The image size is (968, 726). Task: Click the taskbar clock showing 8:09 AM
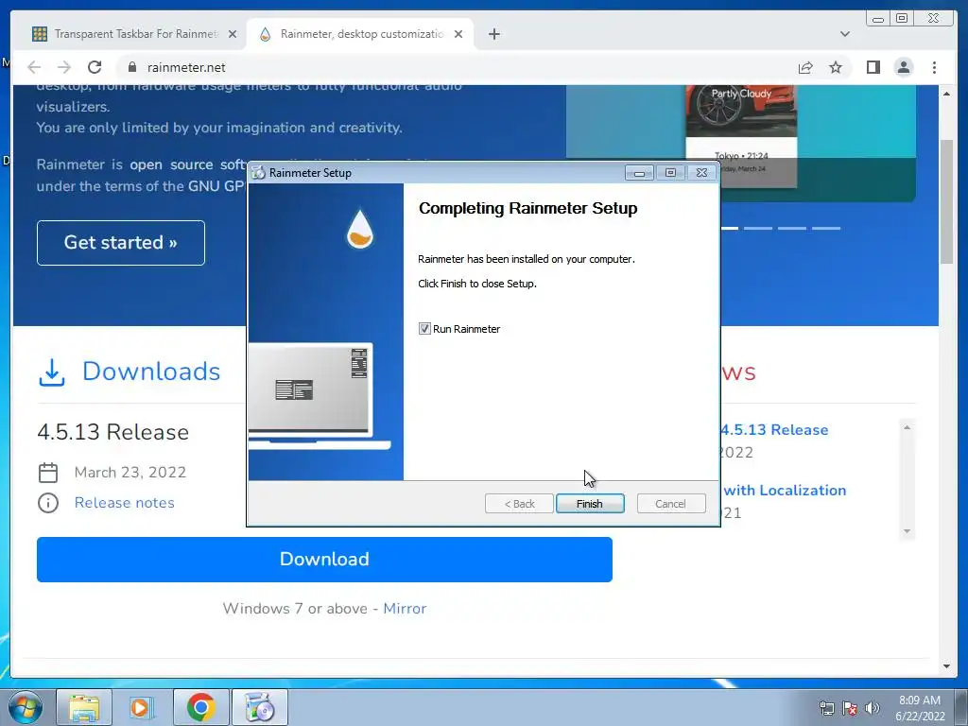point(920,708)
